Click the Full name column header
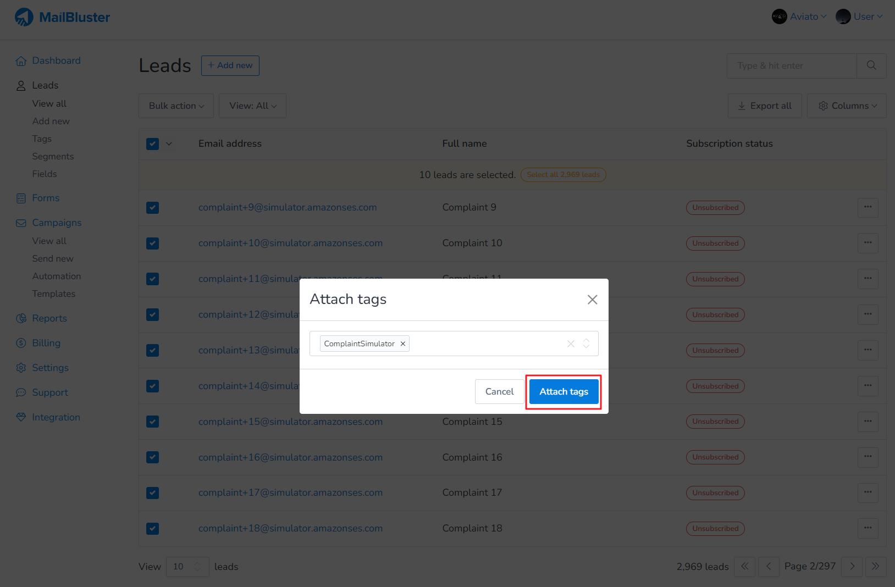Screen dimensions: 895x587 tap(465, 143)
